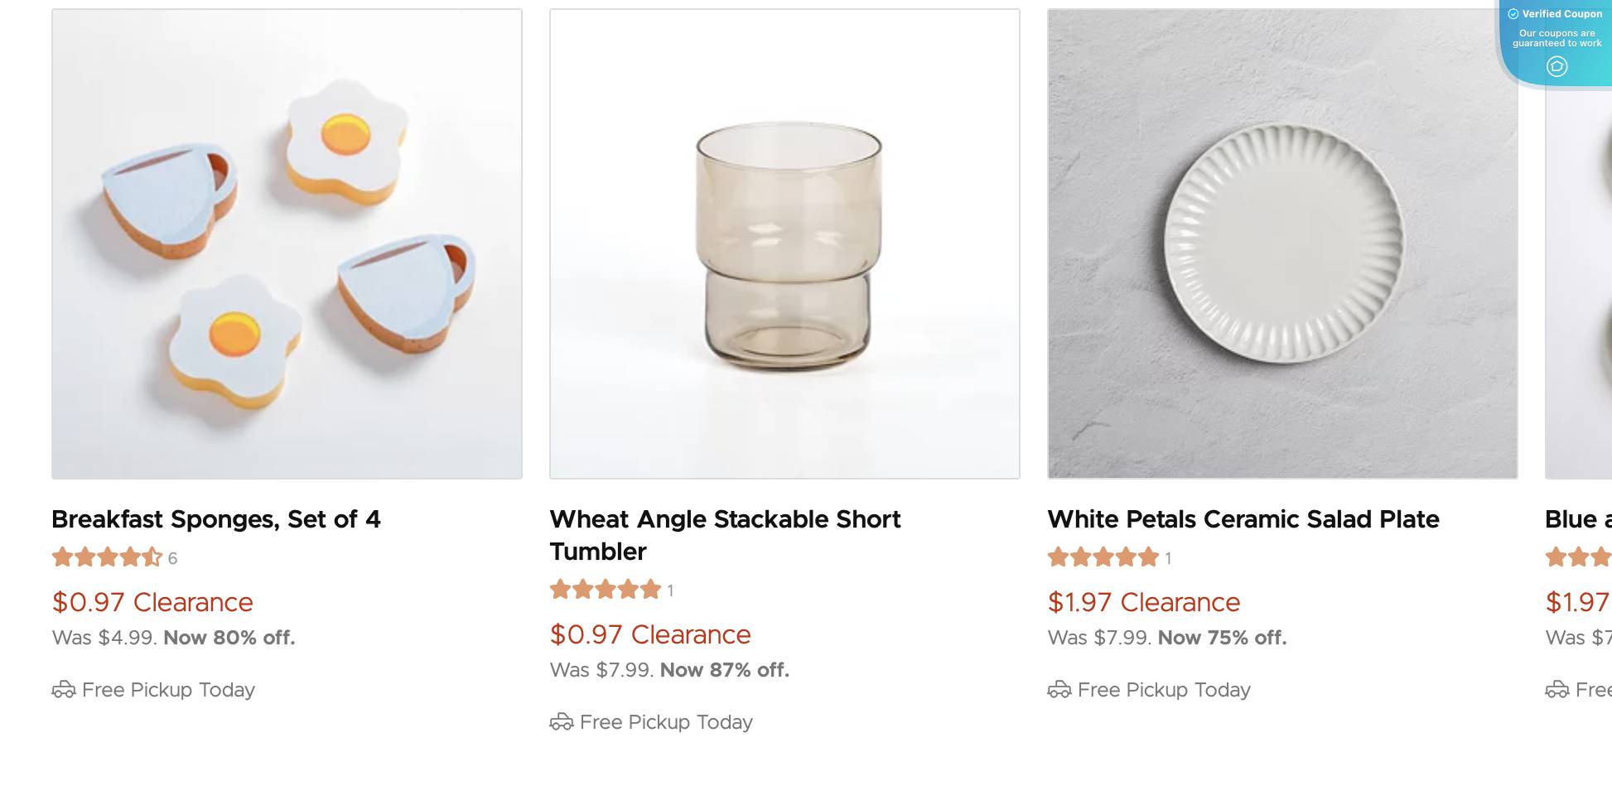The width and height of the screenshot is (1612, 800).
Task: Click the car icon under Breakfast Sponges
Action: coord(64,690)
